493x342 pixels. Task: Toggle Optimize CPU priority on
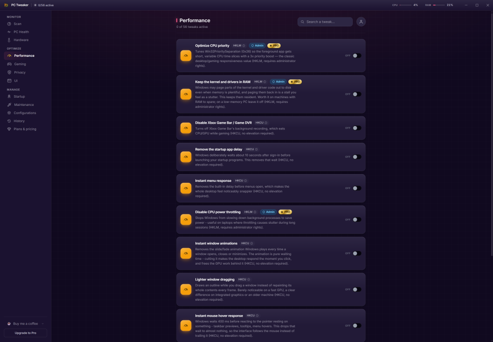[357, 56]
